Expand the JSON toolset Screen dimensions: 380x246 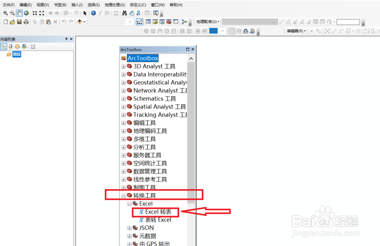click(x=130, y=228)
